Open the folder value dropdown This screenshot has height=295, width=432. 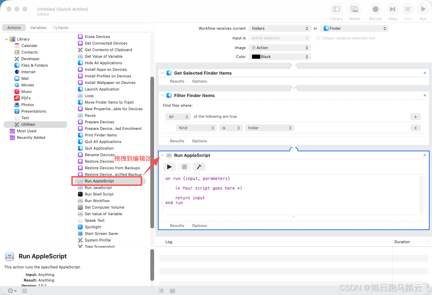point(269,128)
